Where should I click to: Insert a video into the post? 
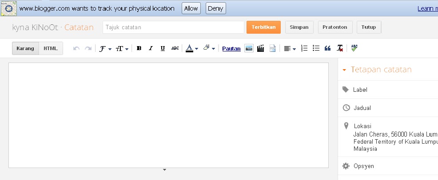point(261,48)
